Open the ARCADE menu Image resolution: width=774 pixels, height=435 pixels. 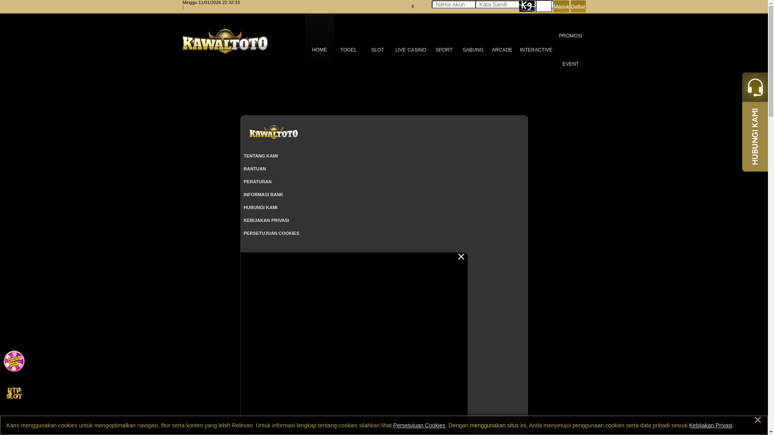tap(502, 50)
